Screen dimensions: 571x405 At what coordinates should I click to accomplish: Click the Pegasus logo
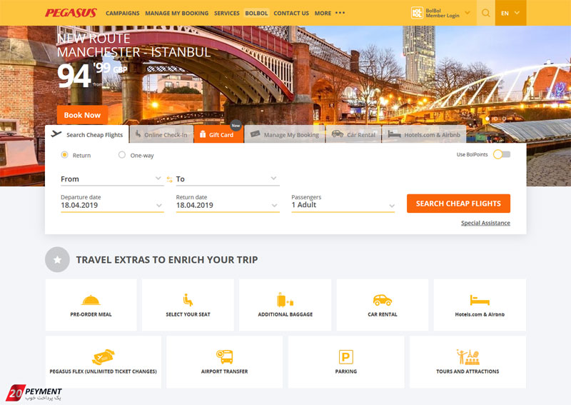point(71,13)
